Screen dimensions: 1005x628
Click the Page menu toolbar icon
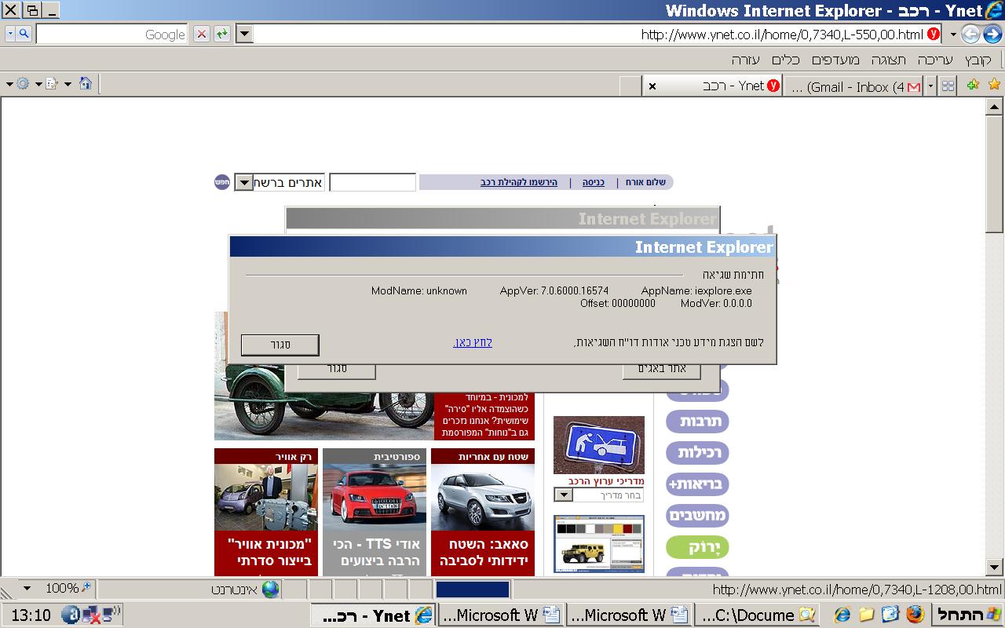tap(52, 84)
